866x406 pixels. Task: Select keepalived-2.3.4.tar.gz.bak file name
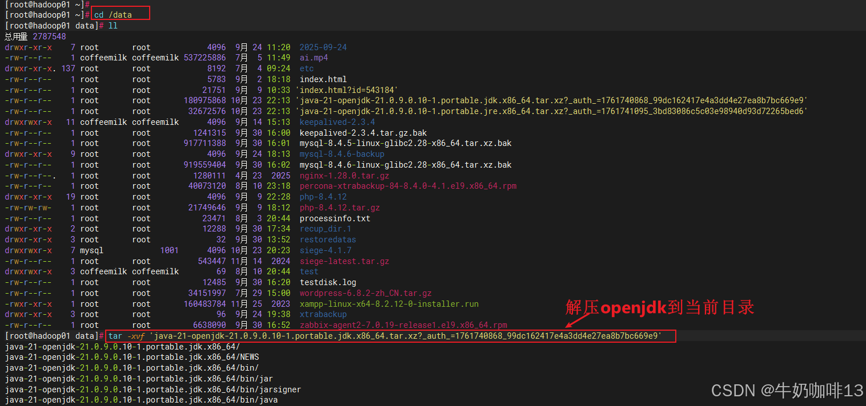[363, 133]
